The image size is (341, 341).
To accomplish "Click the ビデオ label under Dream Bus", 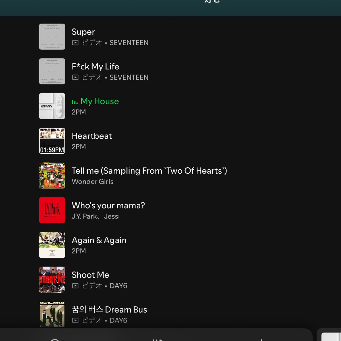I will click(x=92, y=320).
